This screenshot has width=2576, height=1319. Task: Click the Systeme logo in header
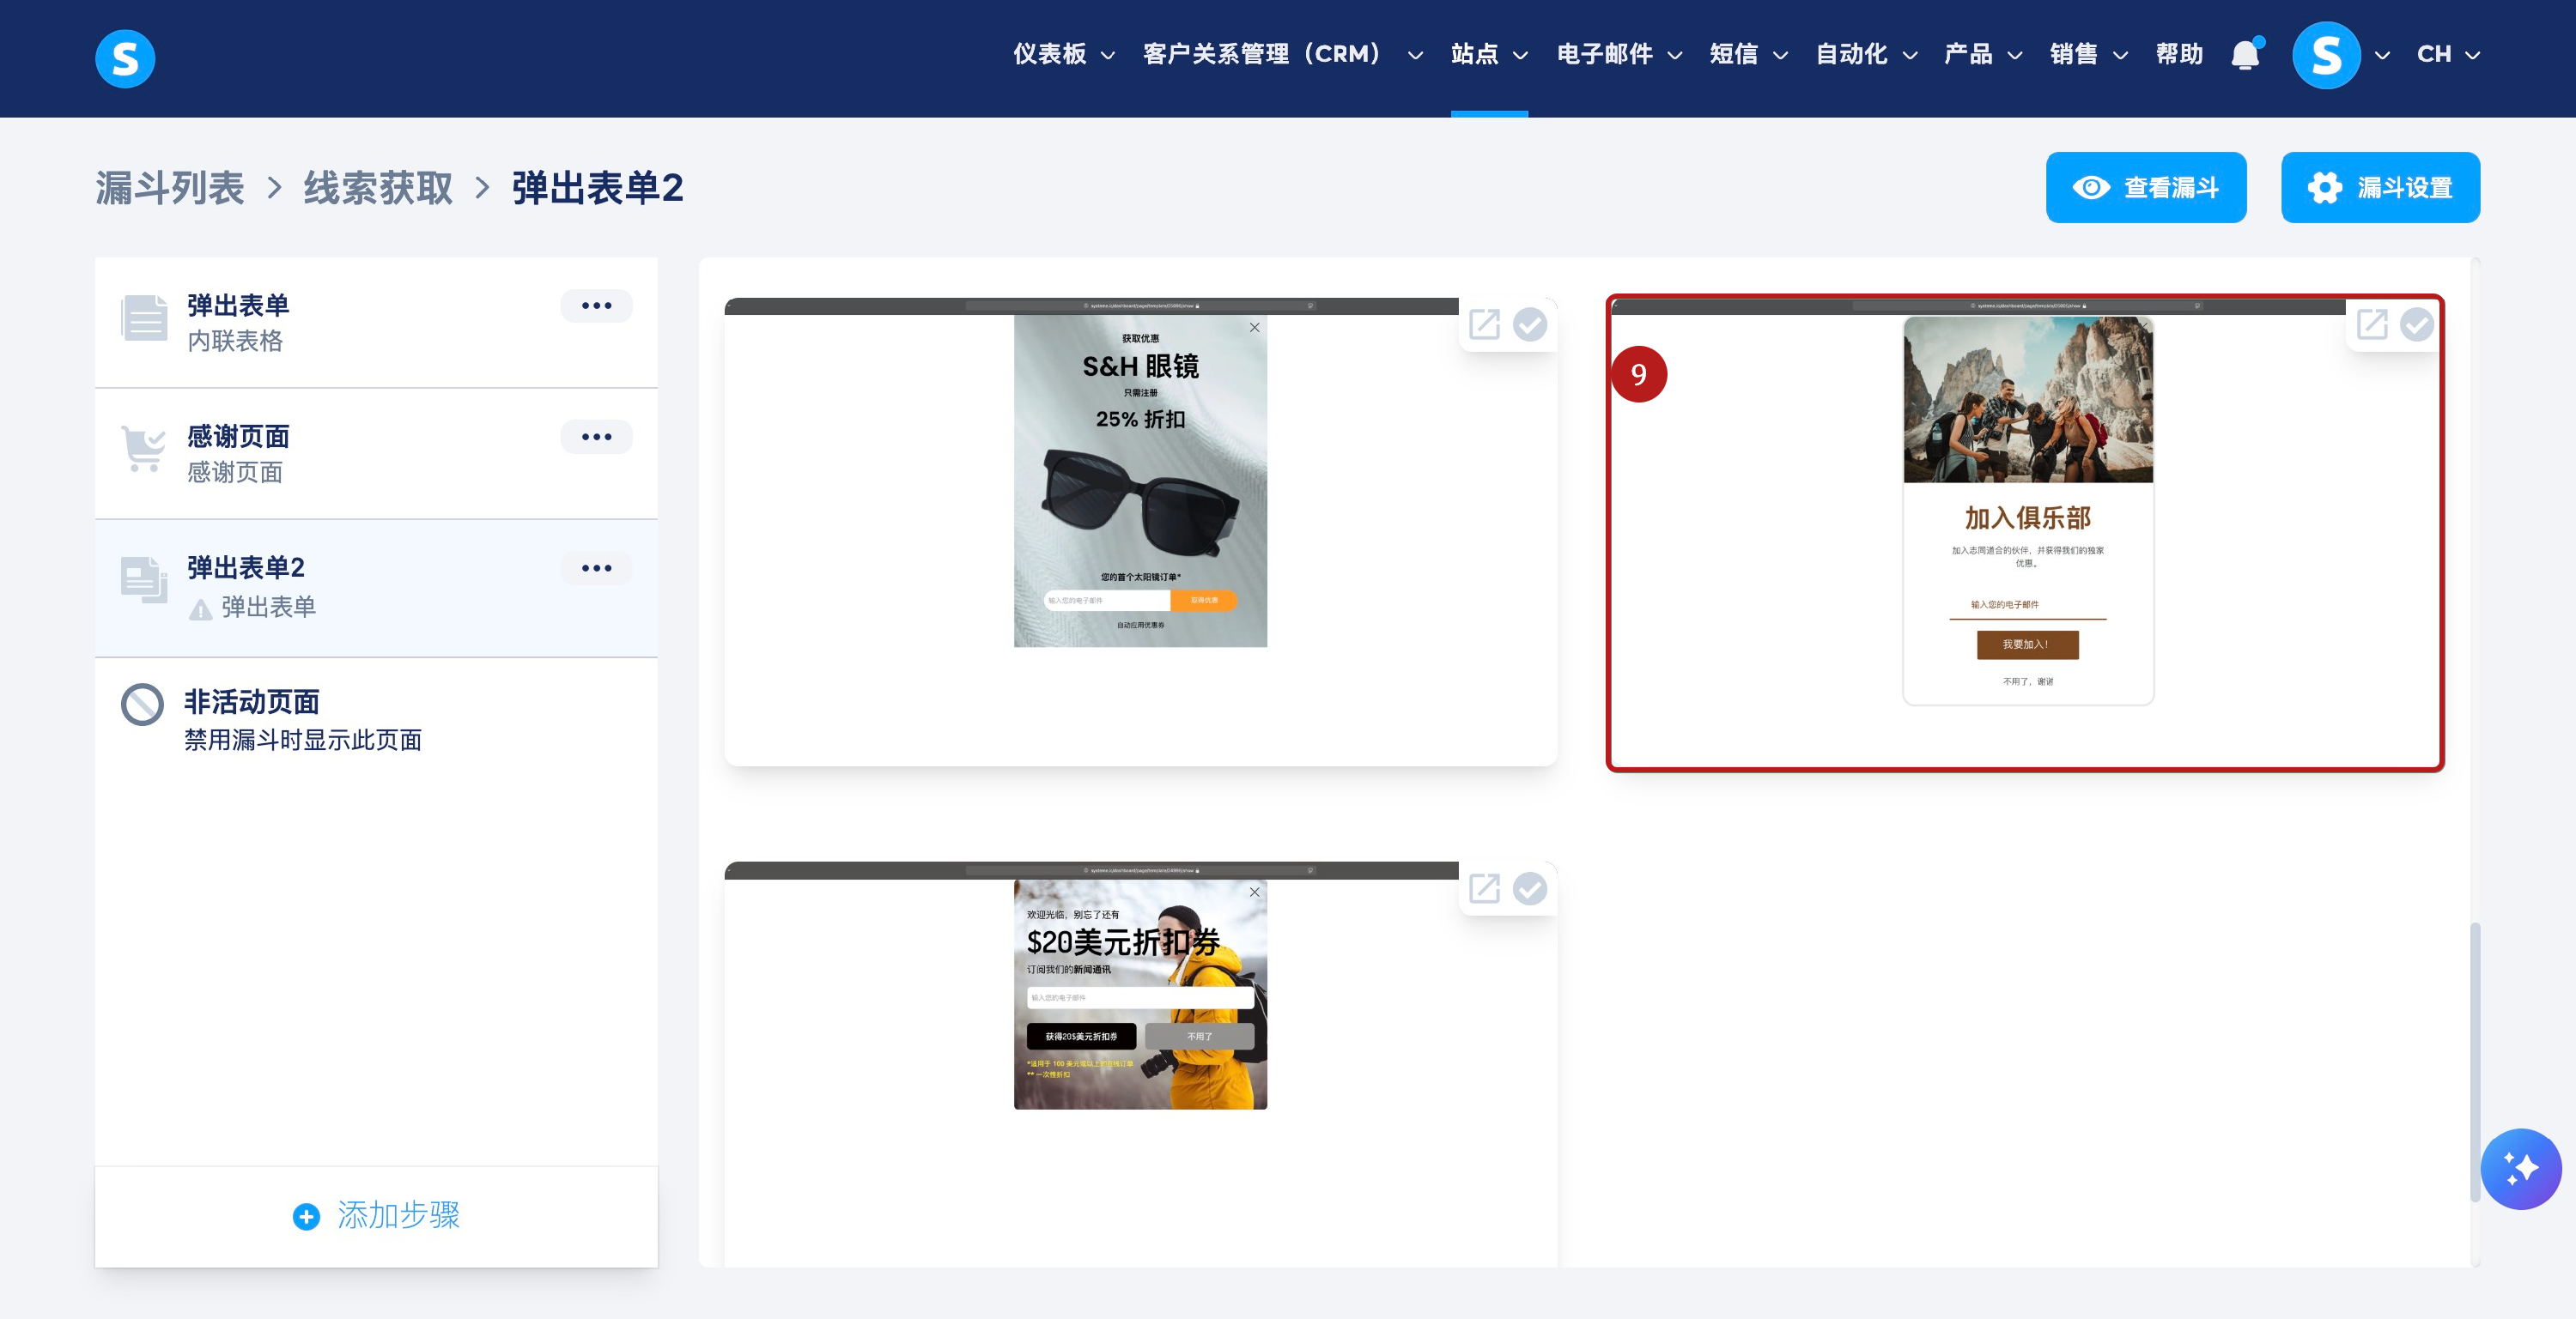125,58
